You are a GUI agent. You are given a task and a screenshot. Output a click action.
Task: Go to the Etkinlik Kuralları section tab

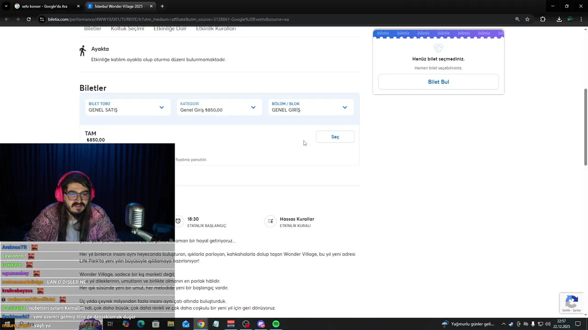pos(216,28)
